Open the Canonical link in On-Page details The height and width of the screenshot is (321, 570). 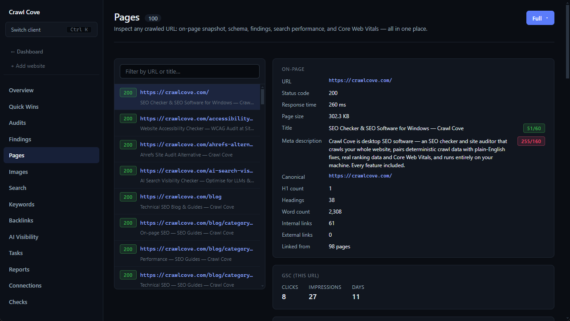360,176
